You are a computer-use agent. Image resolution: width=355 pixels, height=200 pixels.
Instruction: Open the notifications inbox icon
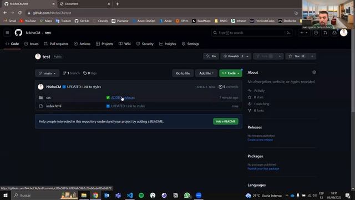(334, 33)
